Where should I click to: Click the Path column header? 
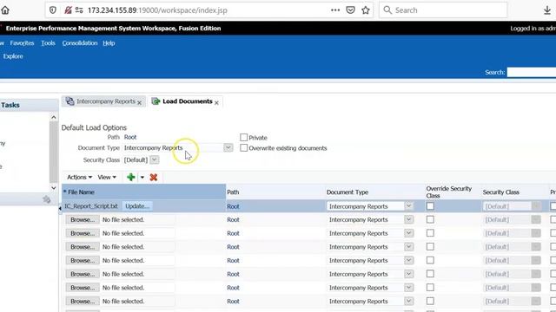[x=275, y=192]
